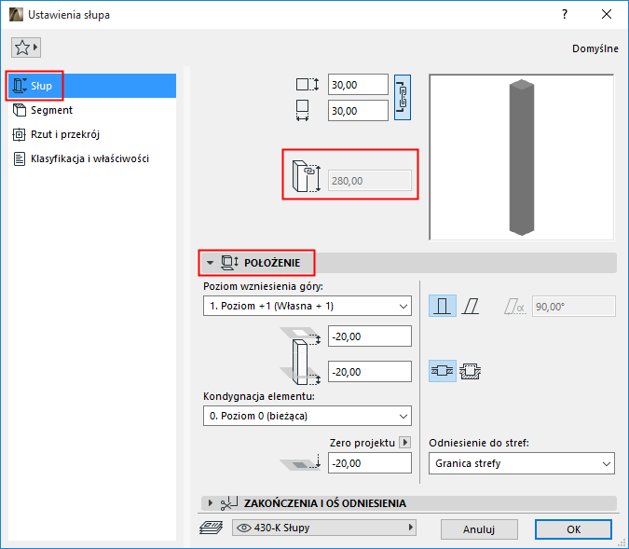
Task: Toggle the chain link for section dimensions
Action: tap(403, 97)
